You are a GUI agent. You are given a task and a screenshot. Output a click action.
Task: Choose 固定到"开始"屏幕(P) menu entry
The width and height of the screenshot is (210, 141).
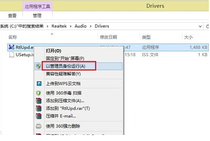(x=65, y=58)
